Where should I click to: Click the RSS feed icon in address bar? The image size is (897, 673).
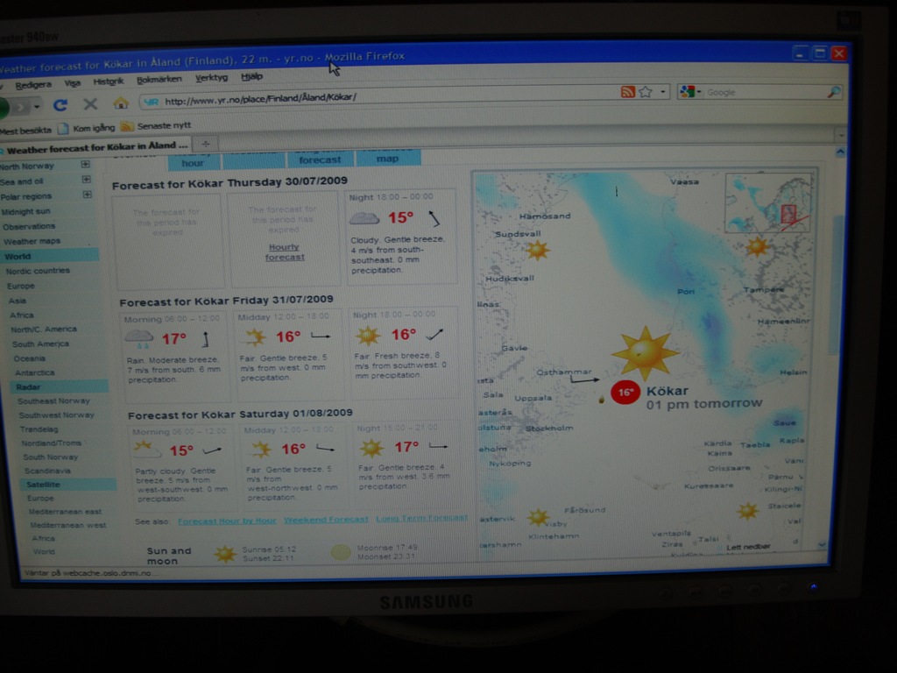627,92
